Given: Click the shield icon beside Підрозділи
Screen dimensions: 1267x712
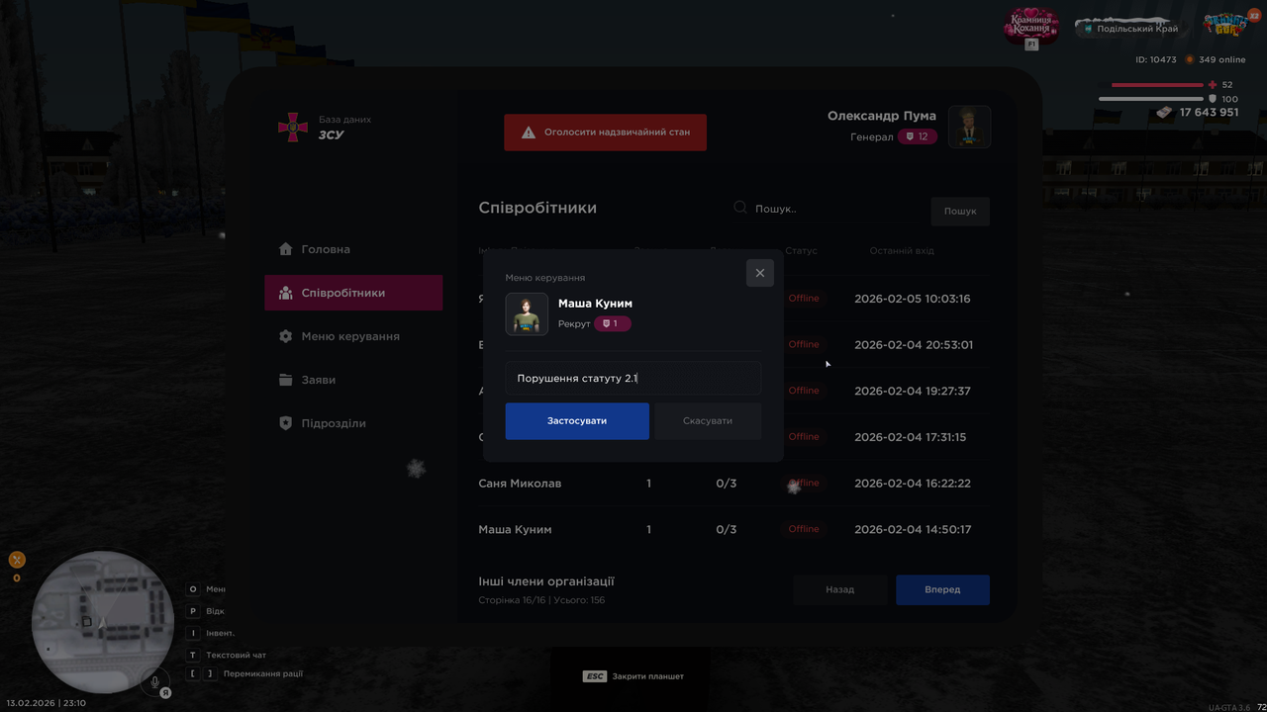Looking at the screenshot, I should [x=286, y=423].
